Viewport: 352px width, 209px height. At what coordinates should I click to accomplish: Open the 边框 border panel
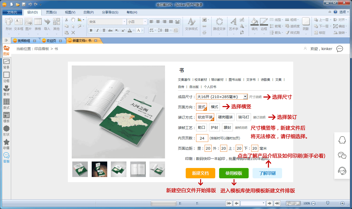tap(6, 77)
